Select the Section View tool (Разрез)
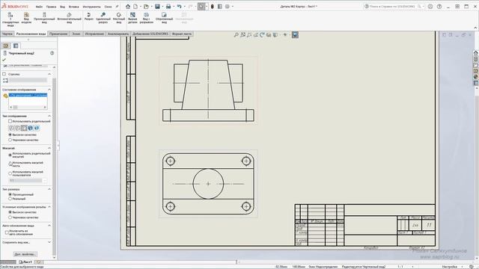This screenshot has width=479, height=269. pos(89,16)
